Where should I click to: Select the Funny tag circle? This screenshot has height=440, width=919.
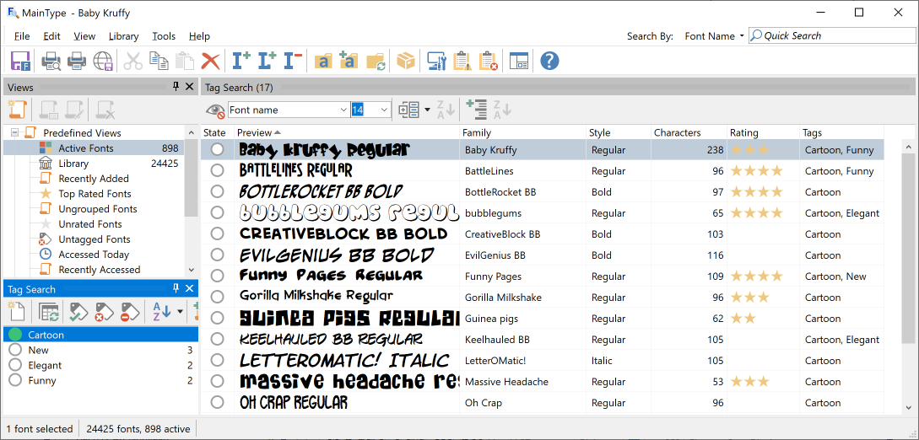15,380
